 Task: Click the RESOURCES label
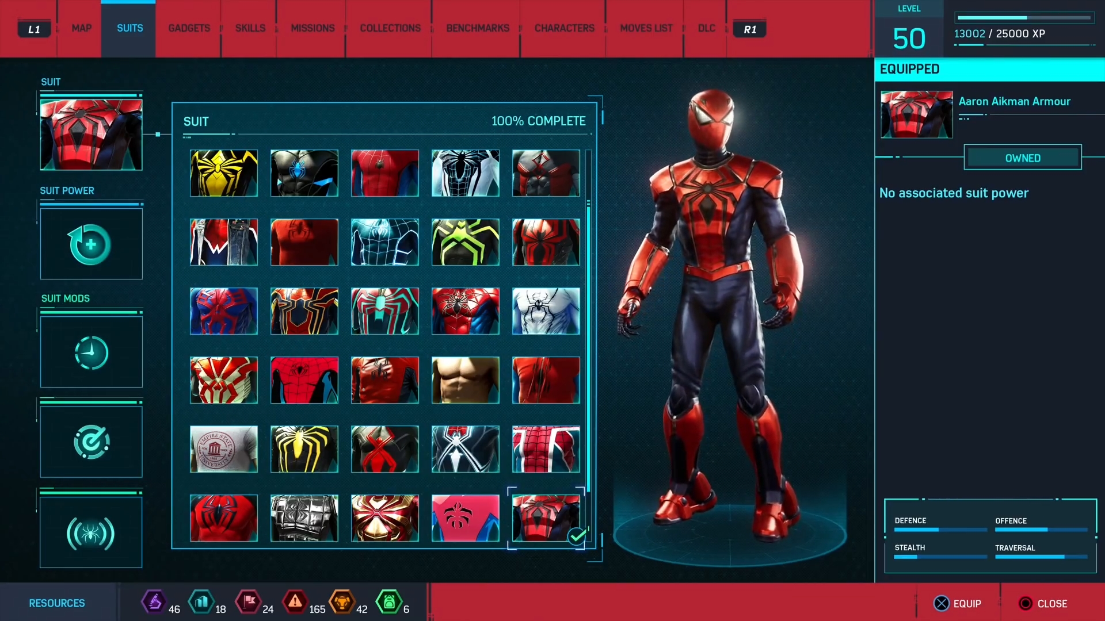pyautogui.click(x=57, y=603)
